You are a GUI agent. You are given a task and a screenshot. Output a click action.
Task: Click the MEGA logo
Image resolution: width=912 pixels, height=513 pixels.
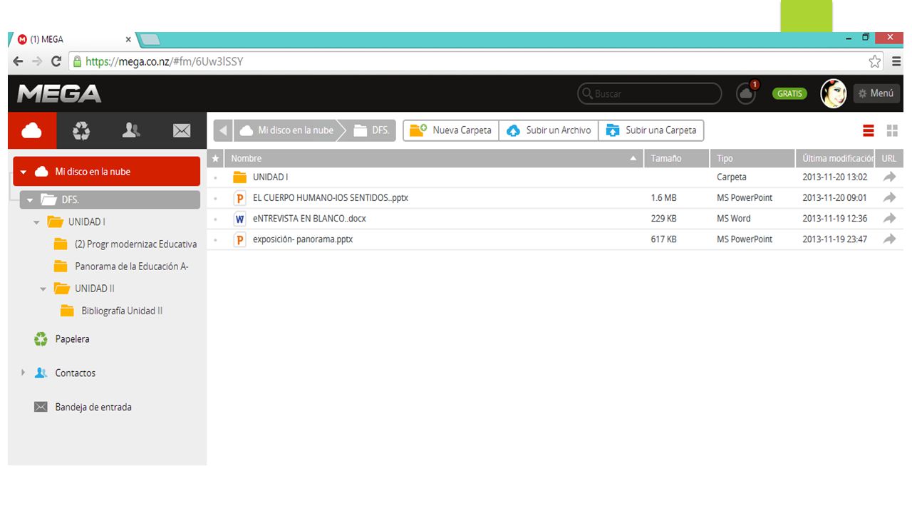59,93
